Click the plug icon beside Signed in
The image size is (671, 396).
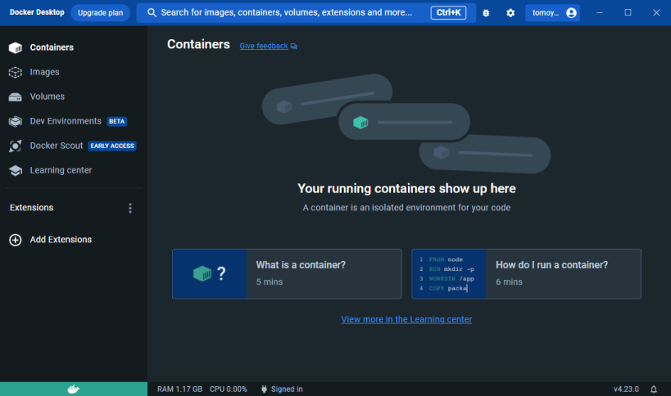click(x=264, y=389)
